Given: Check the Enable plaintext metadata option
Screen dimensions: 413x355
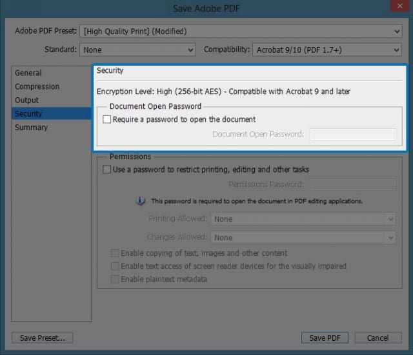Looking at the screenshot, I should (x=116, y=279).
